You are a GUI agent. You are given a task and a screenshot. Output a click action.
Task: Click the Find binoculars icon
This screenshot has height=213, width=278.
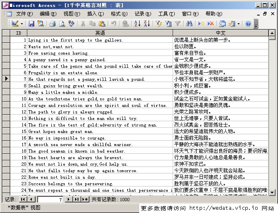(x=189, y=24)
